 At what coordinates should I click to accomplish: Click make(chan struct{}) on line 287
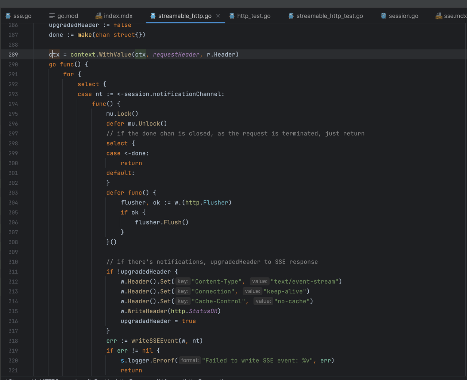(x=111, y=35)
